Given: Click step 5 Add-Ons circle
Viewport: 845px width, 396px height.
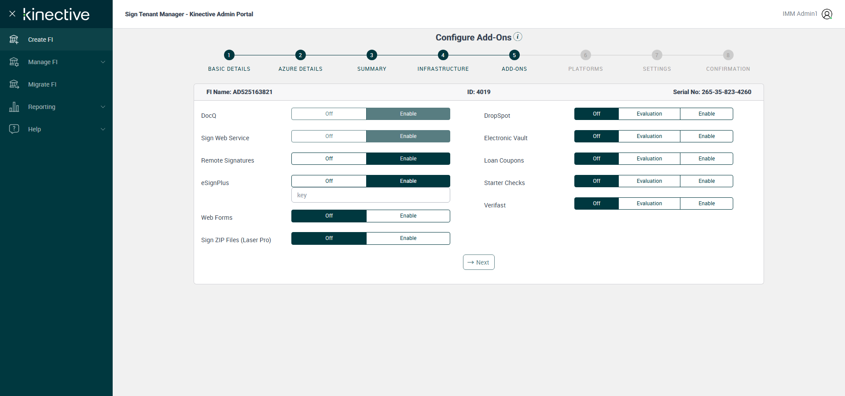Looking at the screenshot, I should (514, 55).
